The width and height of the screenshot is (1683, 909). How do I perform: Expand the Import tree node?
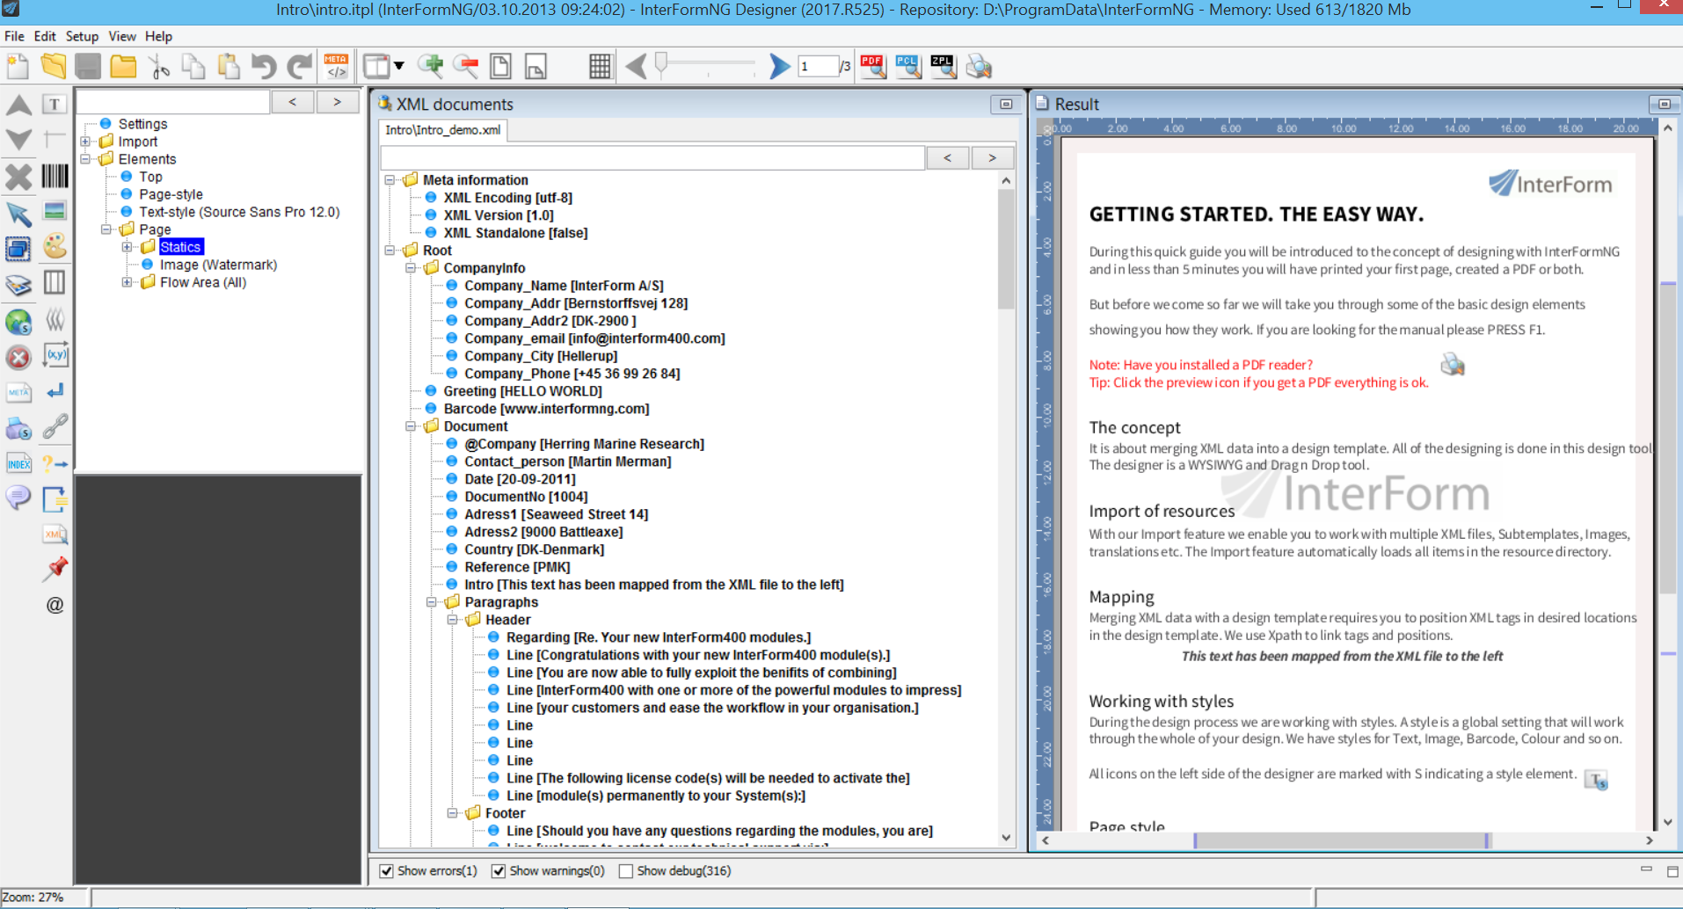click(85, 142)
